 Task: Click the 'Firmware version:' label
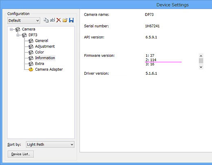(99, 56)
